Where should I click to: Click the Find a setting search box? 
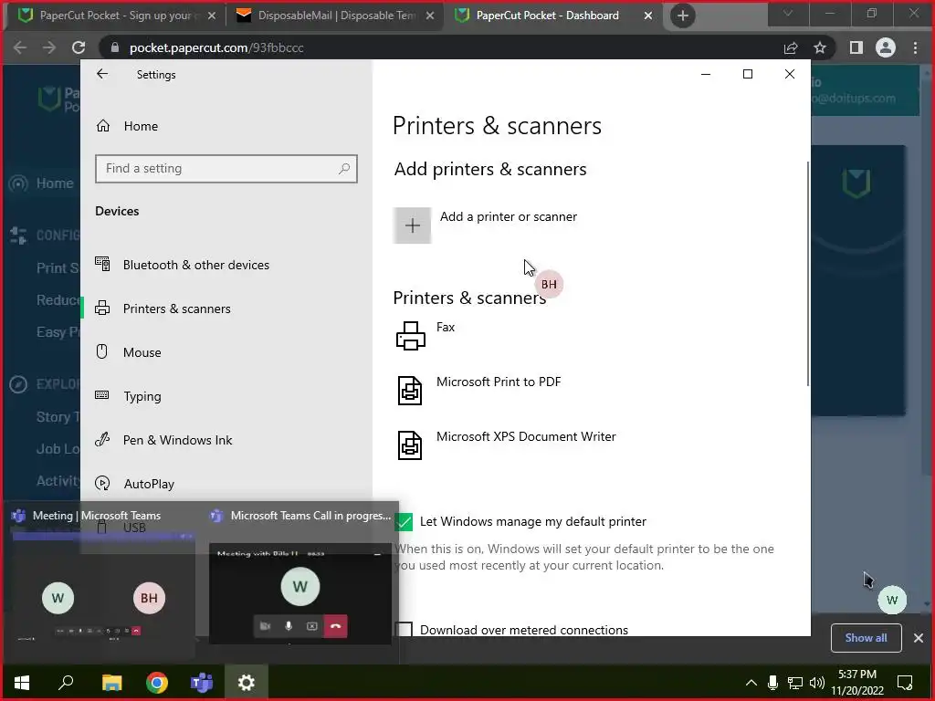[x=226, y=169]
